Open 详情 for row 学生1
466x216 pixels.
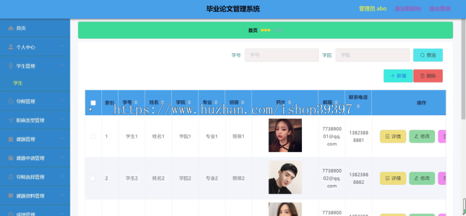click(393, 136)
